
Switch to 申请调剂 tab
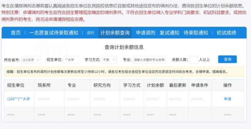point(146,33)
